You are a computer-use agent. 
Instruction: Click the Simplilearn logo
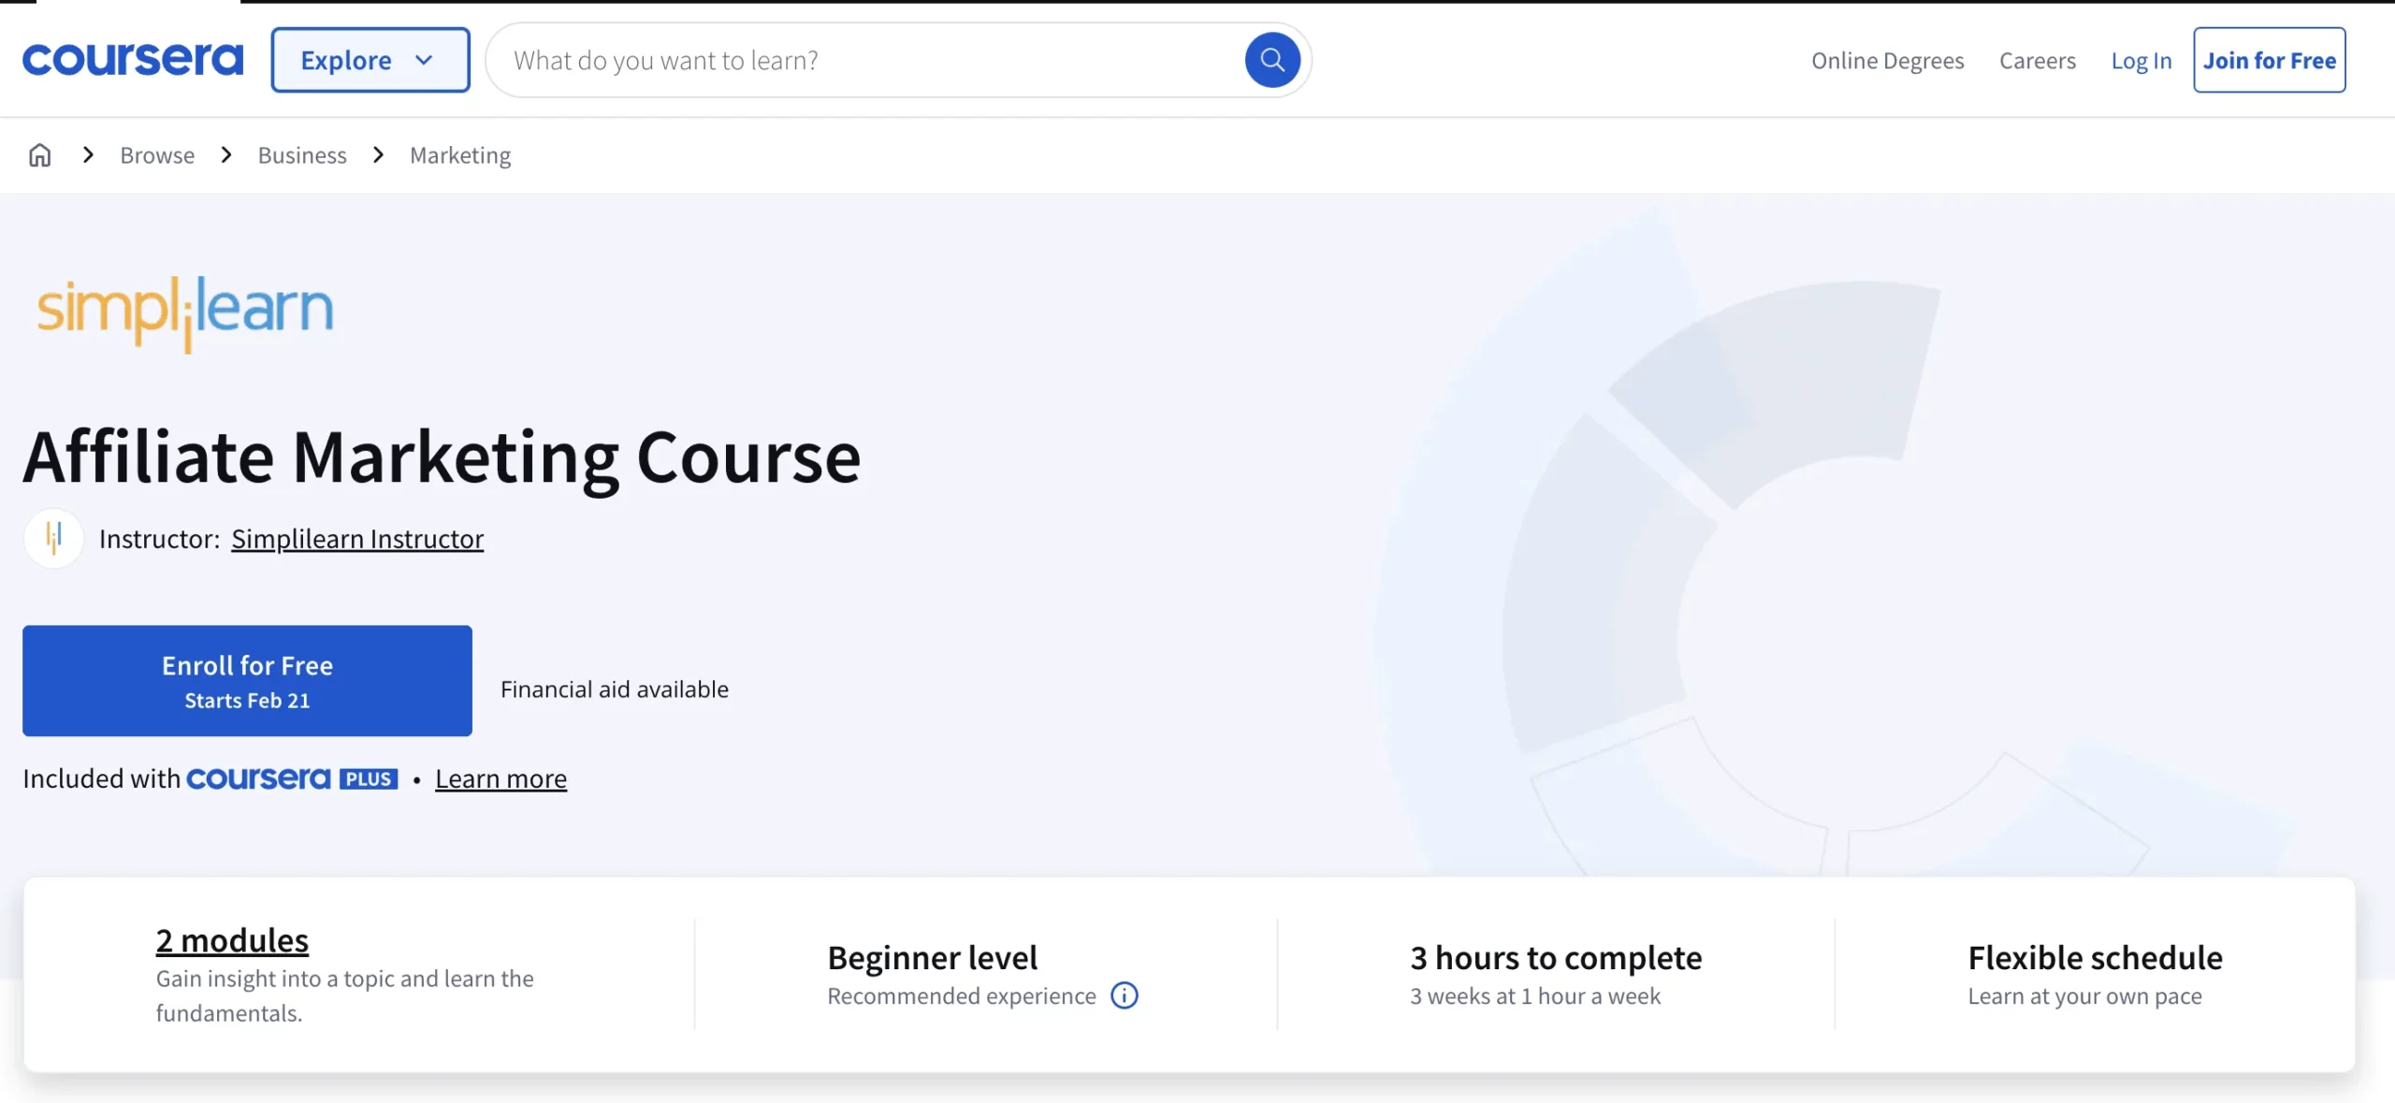coord(185,312)
